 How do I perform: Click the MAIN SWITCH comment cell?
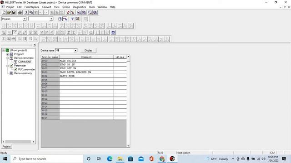coord(86,61)
